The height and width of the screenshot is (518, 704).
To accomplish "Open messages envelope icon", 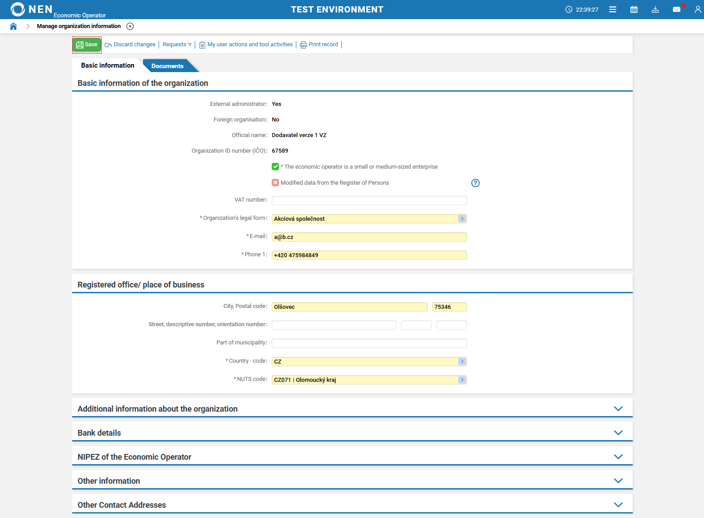I will click(677, 9).
